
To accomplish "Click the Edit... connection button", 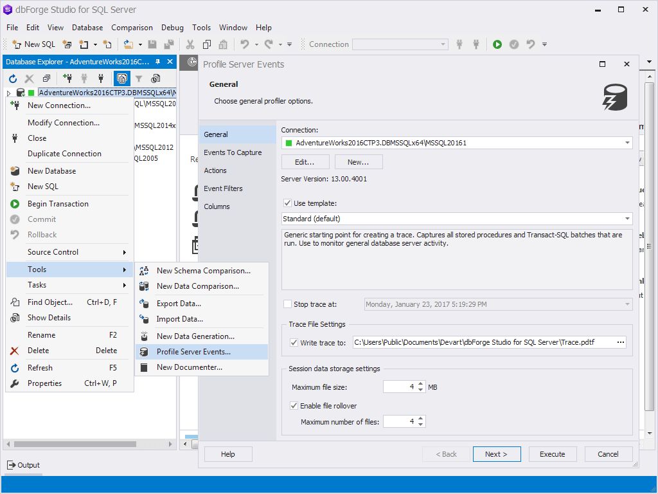I will pos(305,162).
